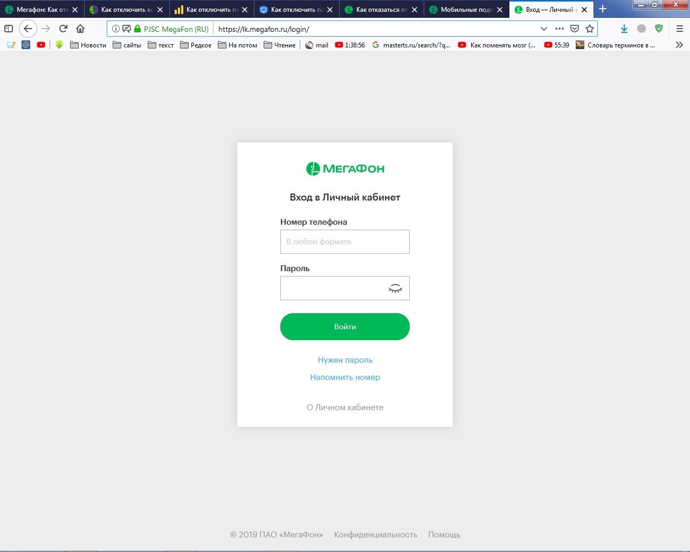Viewport: 690px width, 552px height.
Task: Click the green 'Войти' button
Action: pyautogui.click(x=345, y=327)
